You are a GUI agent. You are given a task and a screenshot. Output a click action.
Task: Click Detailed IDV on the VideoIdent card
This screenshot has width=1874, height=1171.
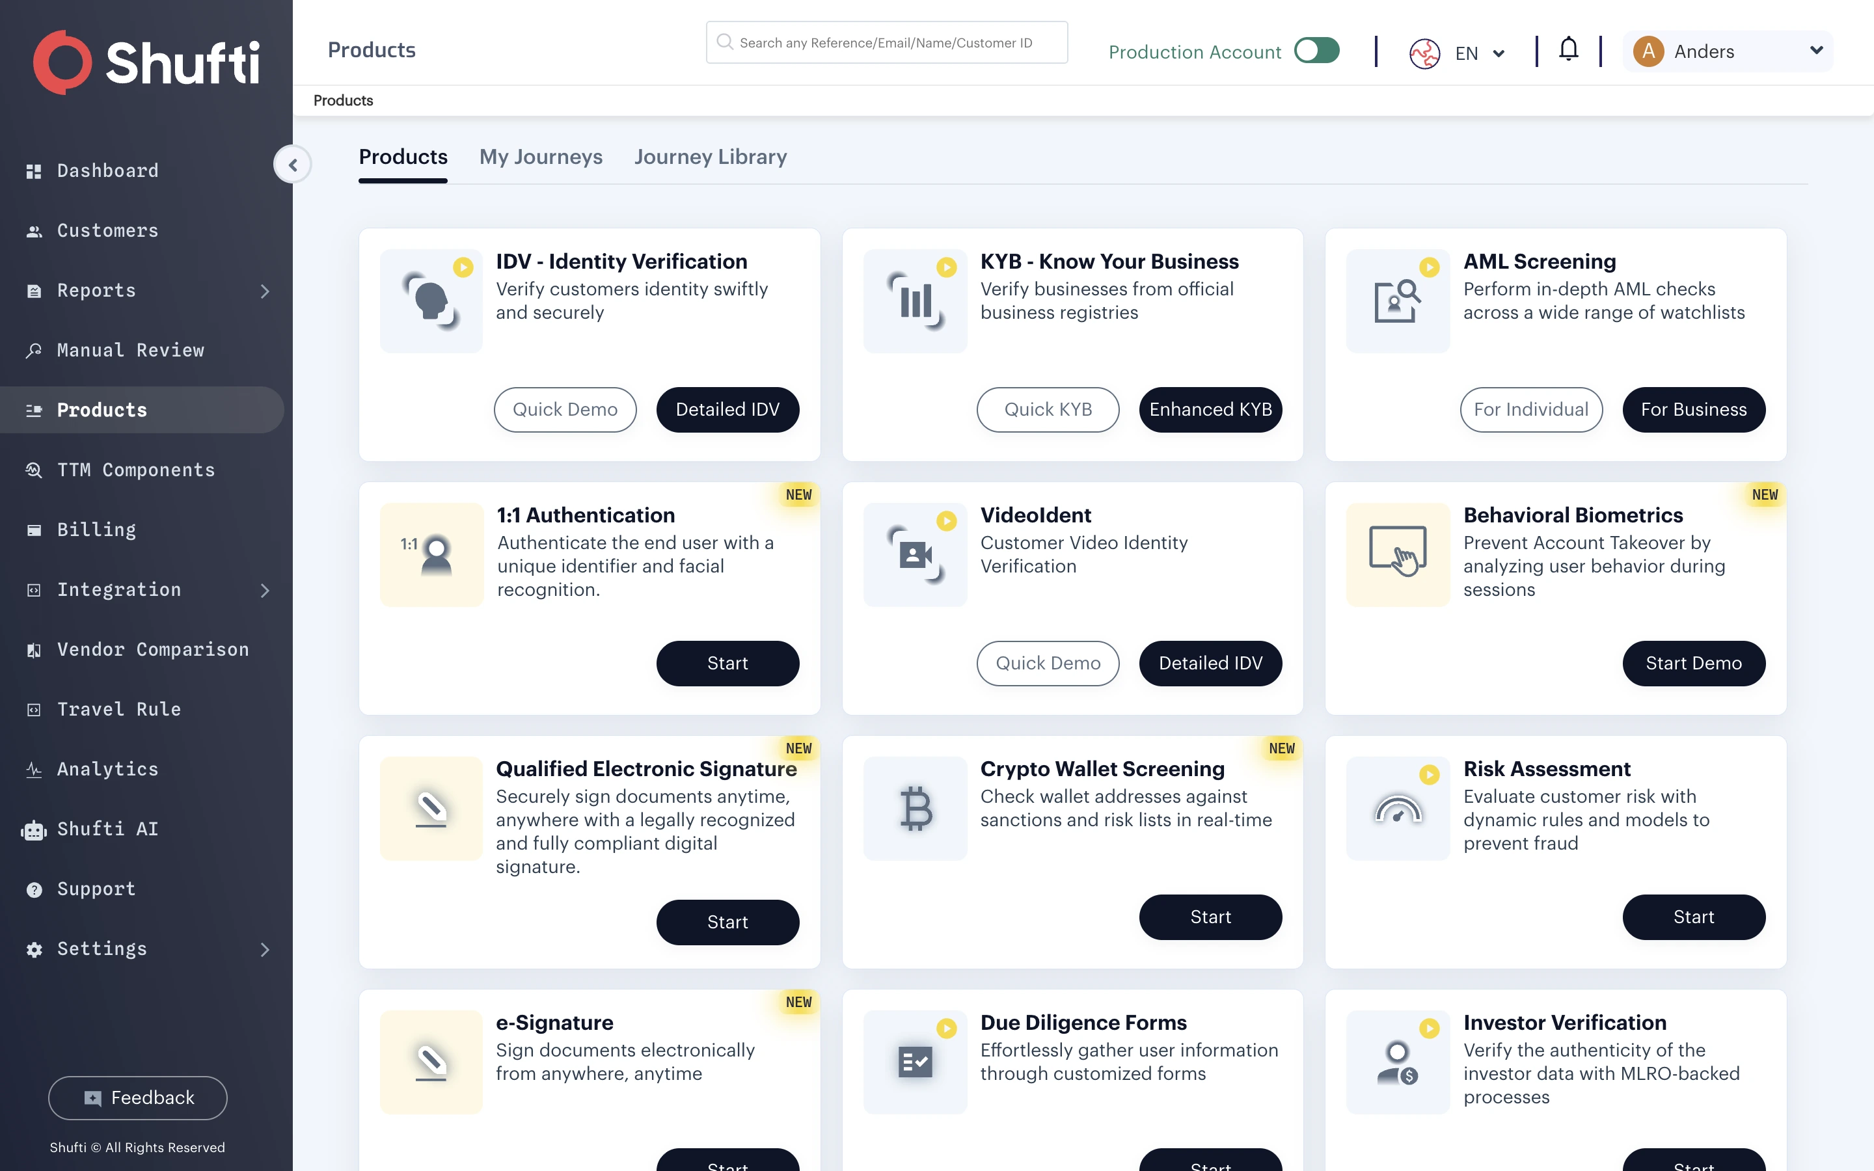point(1210,664)
